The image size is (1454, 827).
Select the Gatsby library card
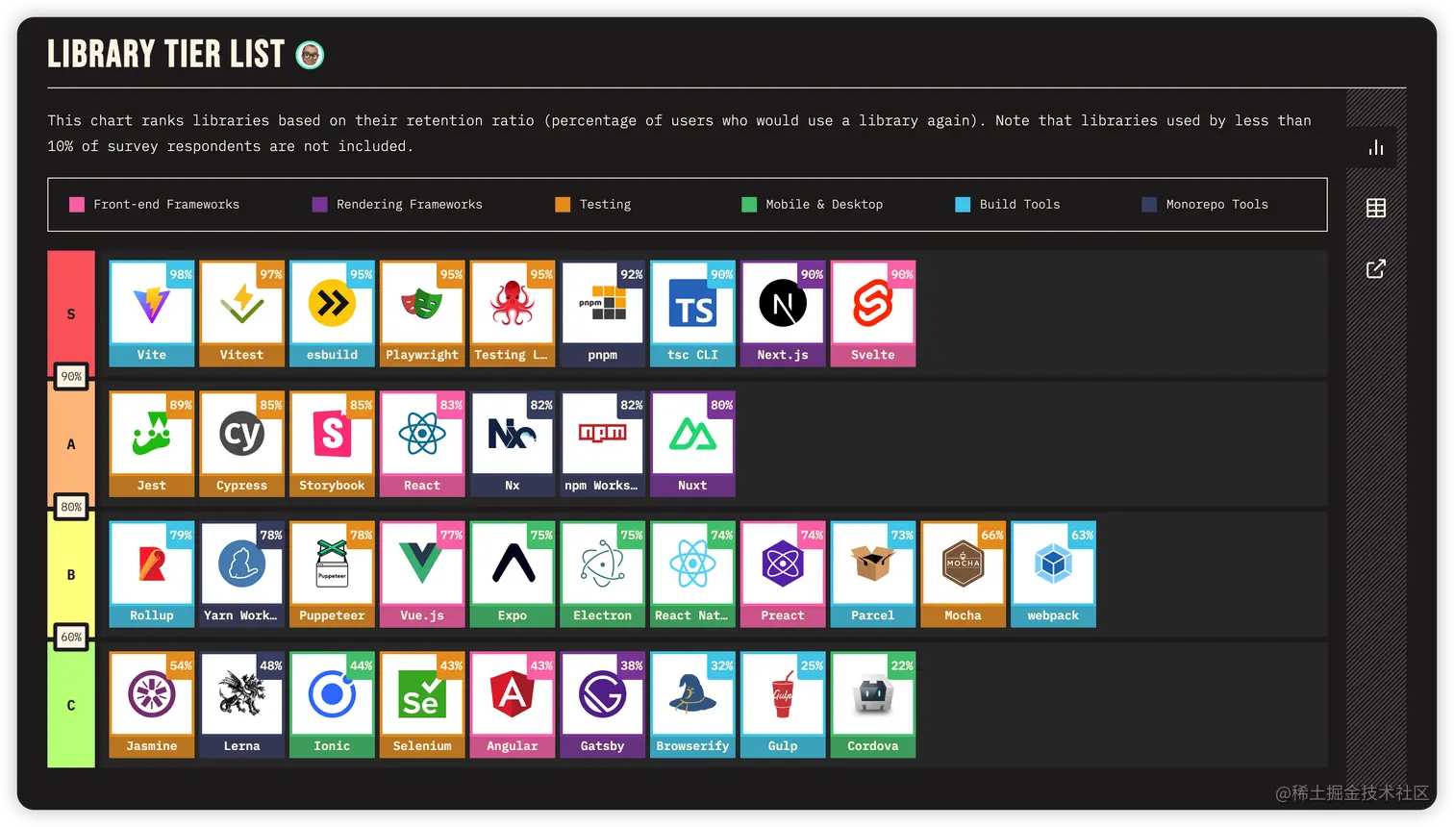[603, 705]
